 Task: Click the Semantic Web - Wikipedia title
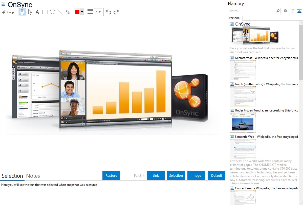(266, 136)
